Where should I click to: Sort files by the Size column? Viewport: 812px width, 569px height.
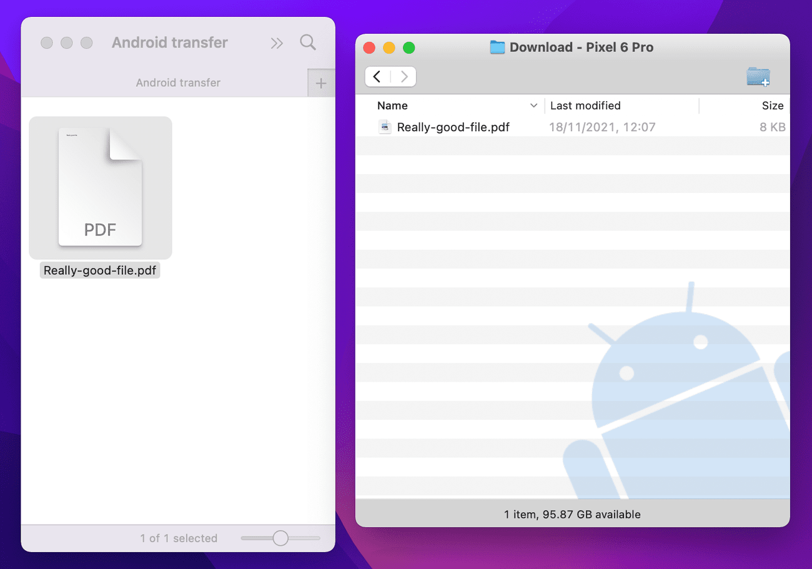773,106
